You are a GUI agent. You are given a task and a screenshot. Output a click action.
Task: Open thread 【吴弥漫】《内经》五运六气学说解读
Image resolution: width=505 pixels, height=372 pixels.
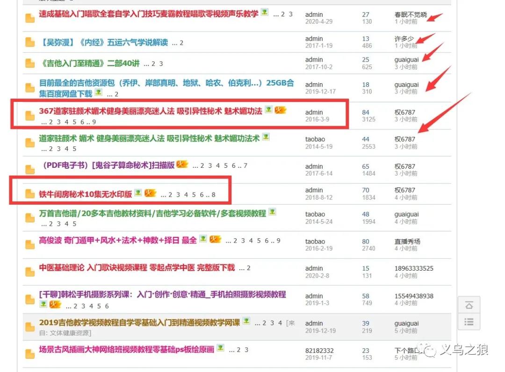[103, 43]
